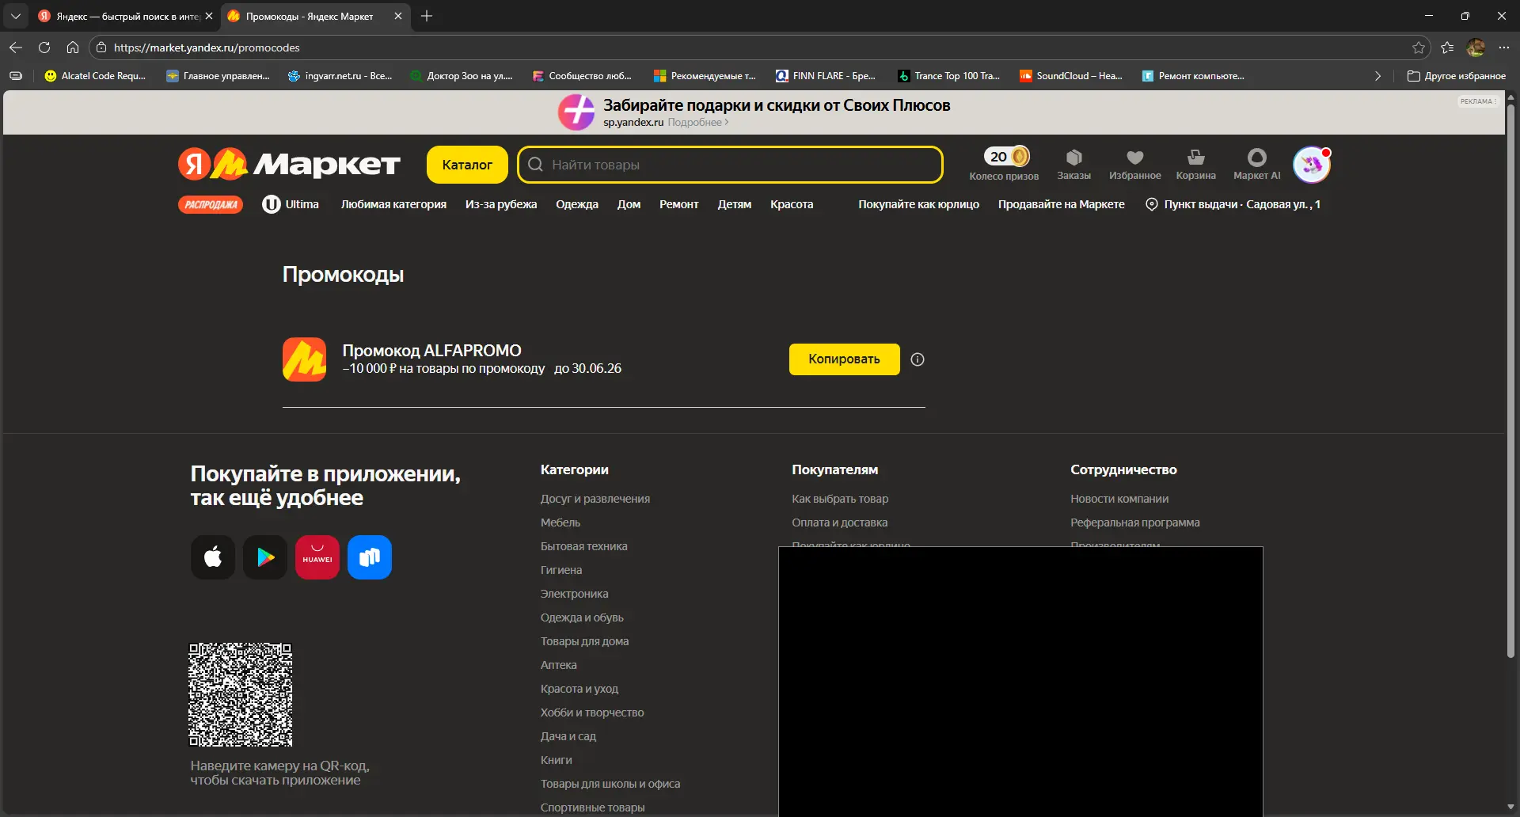Click the Распродажа sale badge
Image resolution: width=1520 pixels, height=817 pixels.
211,204
